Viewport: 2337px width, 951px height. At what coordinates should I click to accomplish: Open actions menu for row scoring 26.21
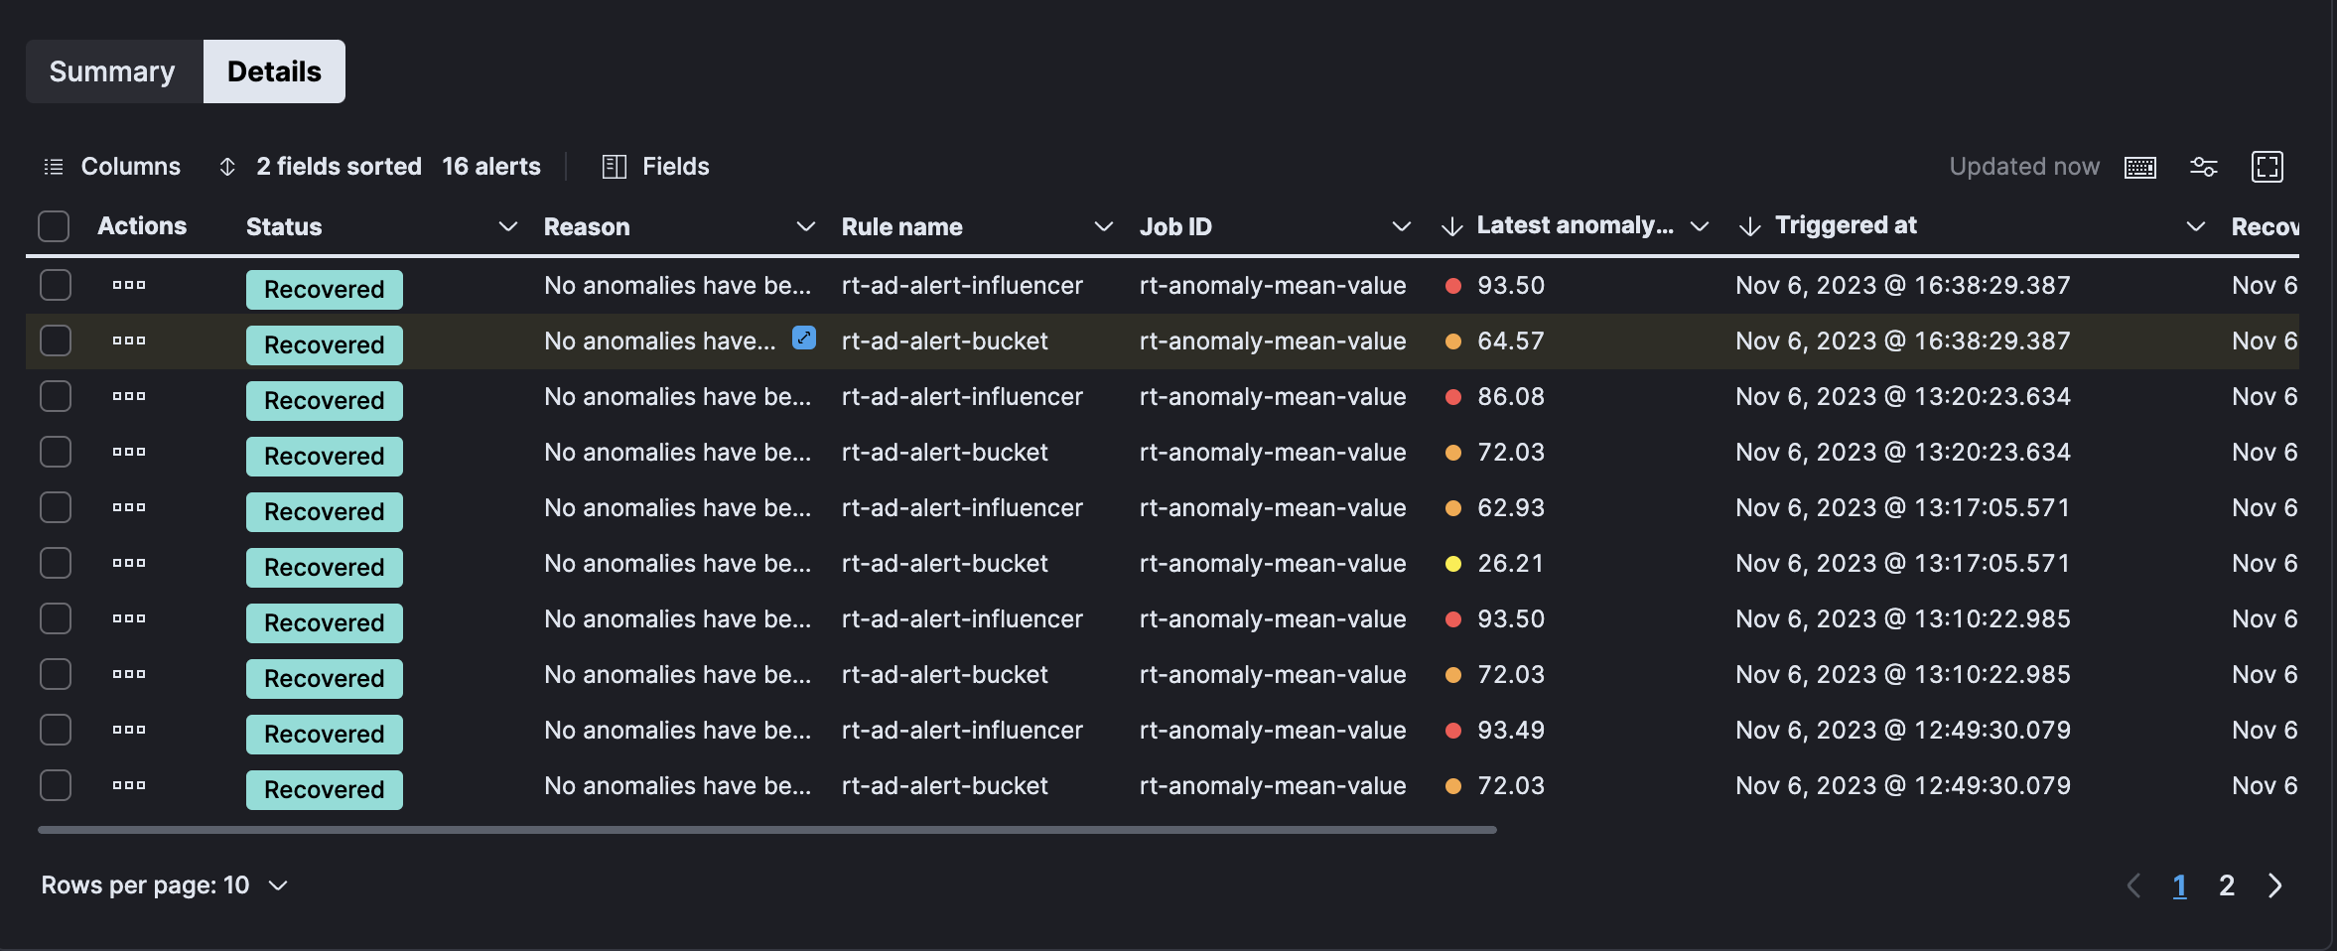tap(129, 563)
